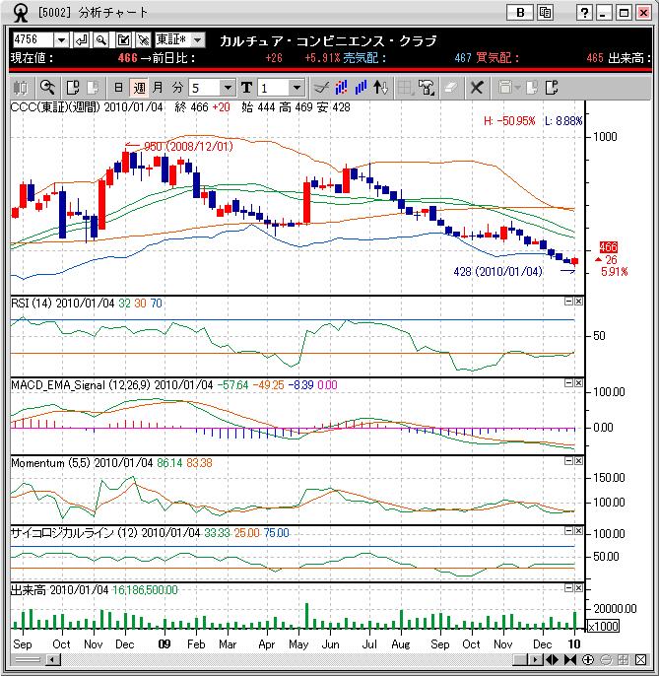Minimize the 出来高 volume panel
The width and height of the screenshot is (659, 676).
568,588
